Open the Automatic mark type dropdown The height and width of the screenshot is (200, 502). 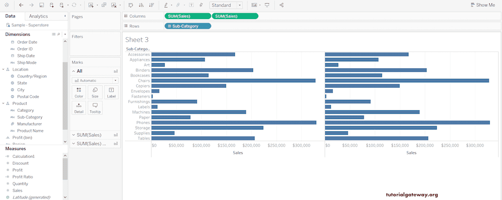point(95,80)
